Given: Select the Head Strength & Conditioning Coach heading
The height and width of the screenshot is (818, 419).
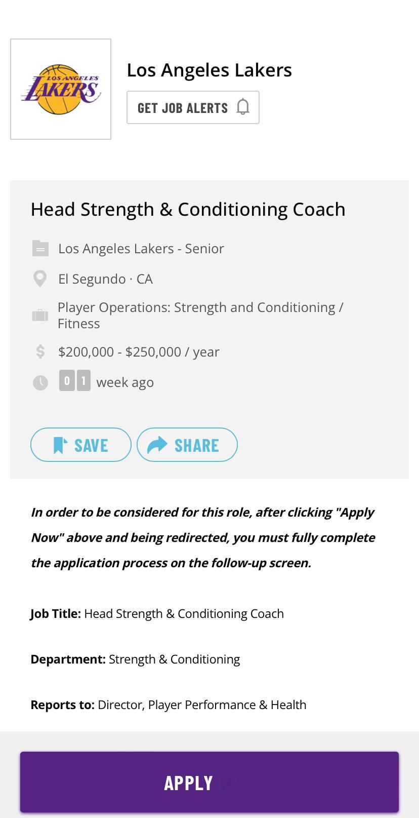Looking at the screenshot, I should (x=188, y=209).
